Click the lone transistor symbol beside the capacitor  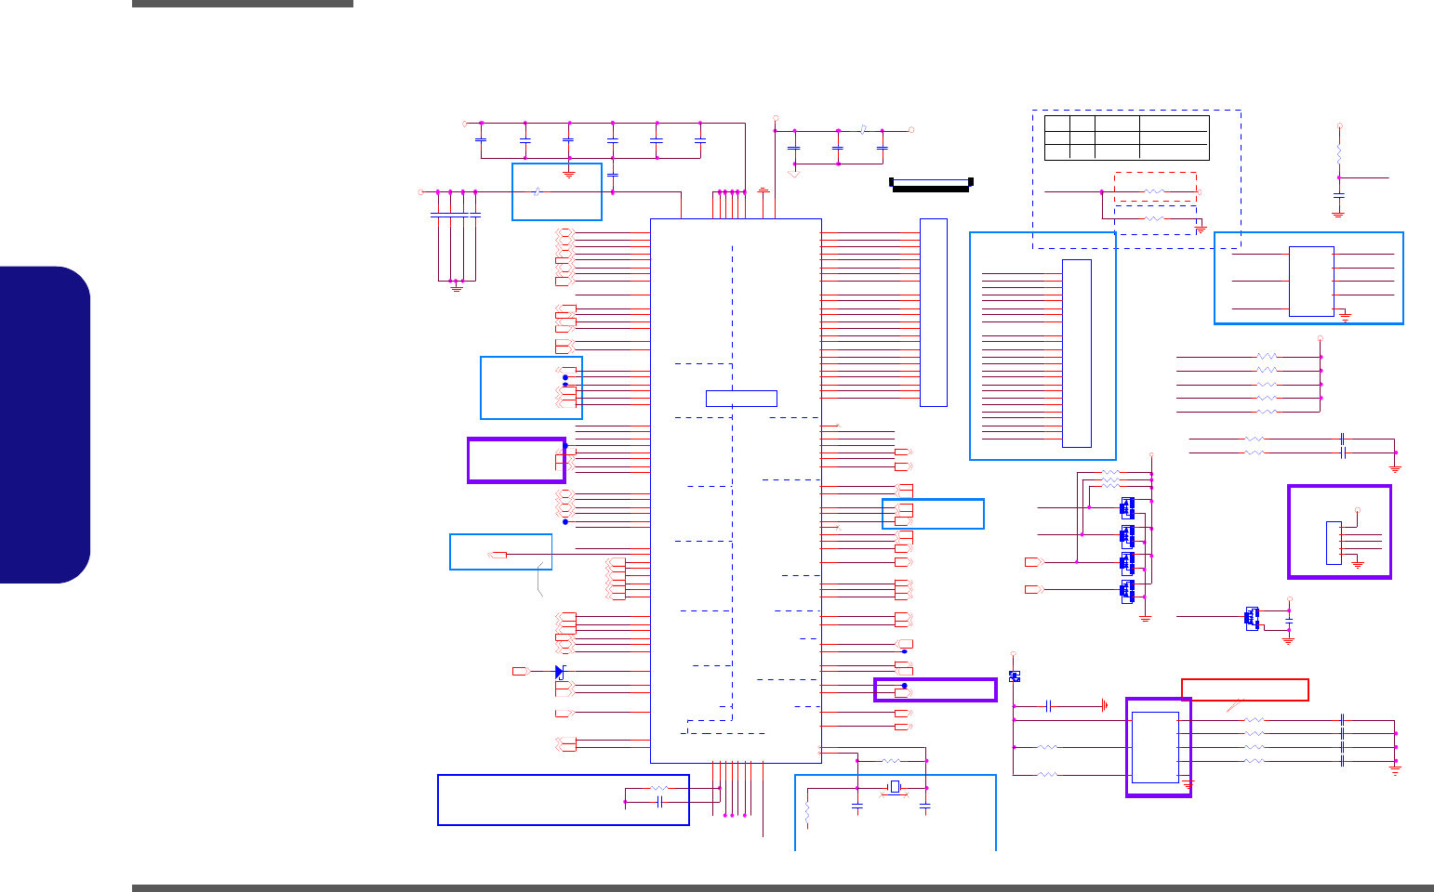(1252, 618)
